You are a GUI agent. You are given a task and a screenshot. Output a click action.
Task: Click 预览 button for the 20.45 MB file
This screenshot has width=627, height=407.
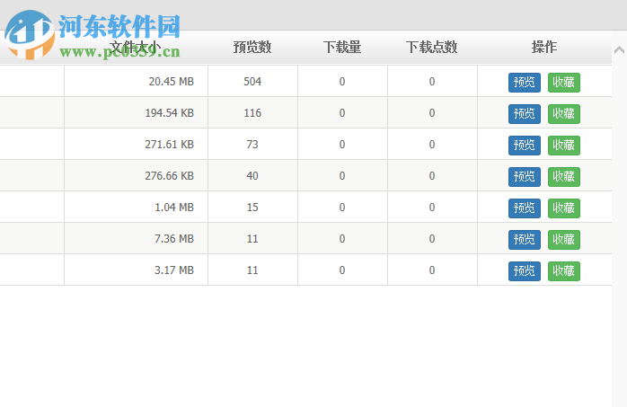click(x=525, y=83)
